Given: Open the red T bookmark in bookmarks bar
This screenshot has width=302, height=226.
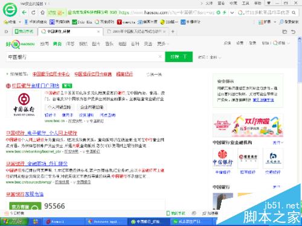Looking at the screenshot, I should pyautogui.click(x=120, y=22).
